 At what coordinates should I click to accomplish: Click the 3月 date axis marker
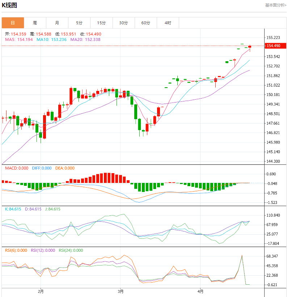tap(121, 291)
